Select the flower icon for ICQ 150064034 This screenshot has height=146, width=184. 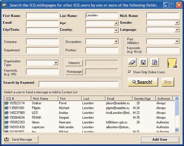tap(6, 117)
